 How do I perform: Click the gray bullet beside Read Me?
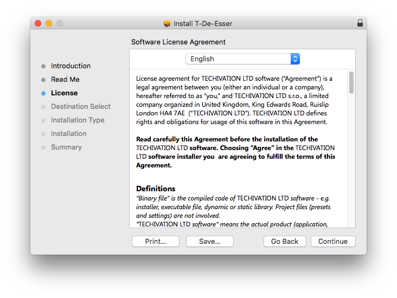click(x=43, y=80)
